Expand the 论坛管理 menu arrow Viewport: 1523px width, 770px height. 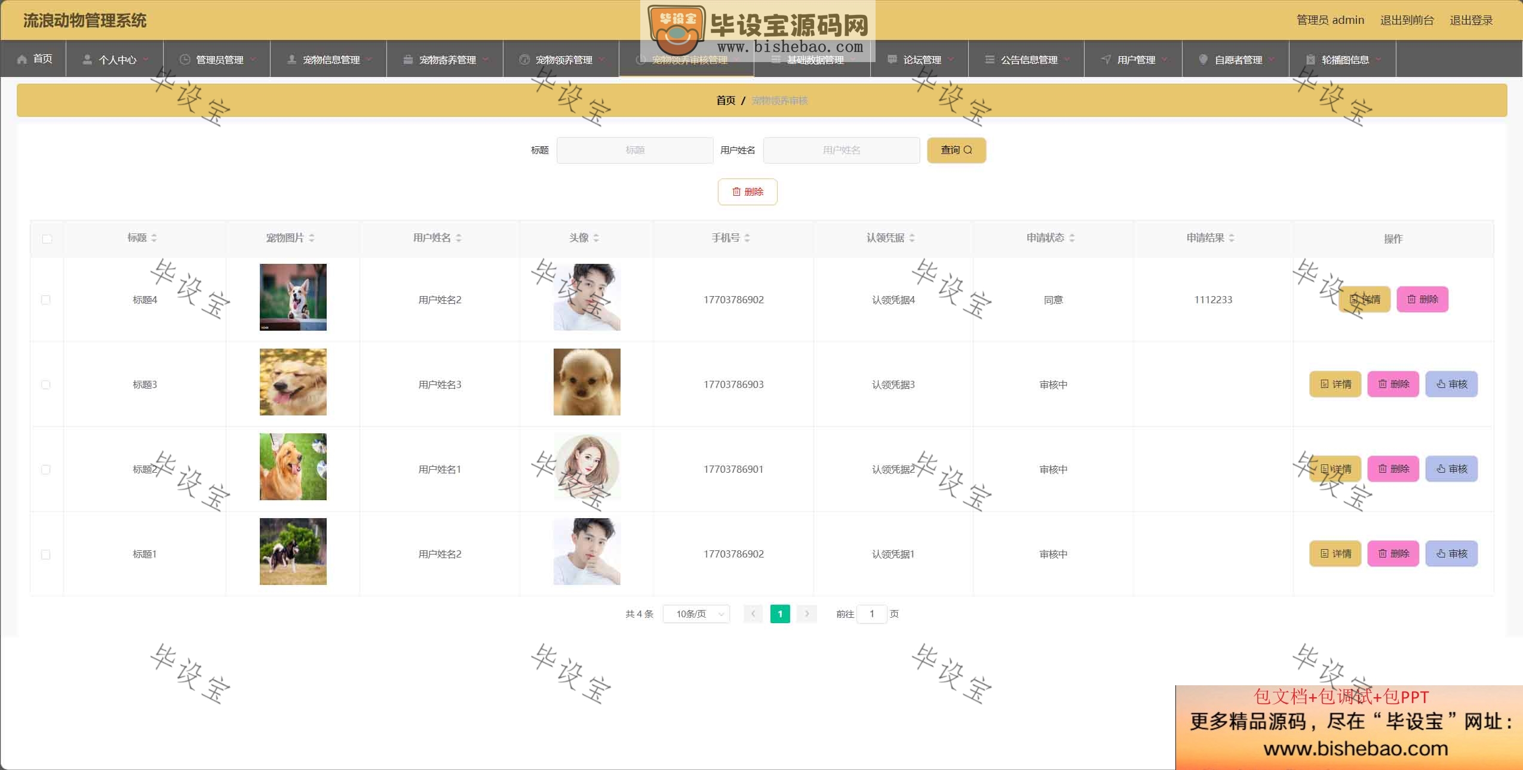click(951, 59)
